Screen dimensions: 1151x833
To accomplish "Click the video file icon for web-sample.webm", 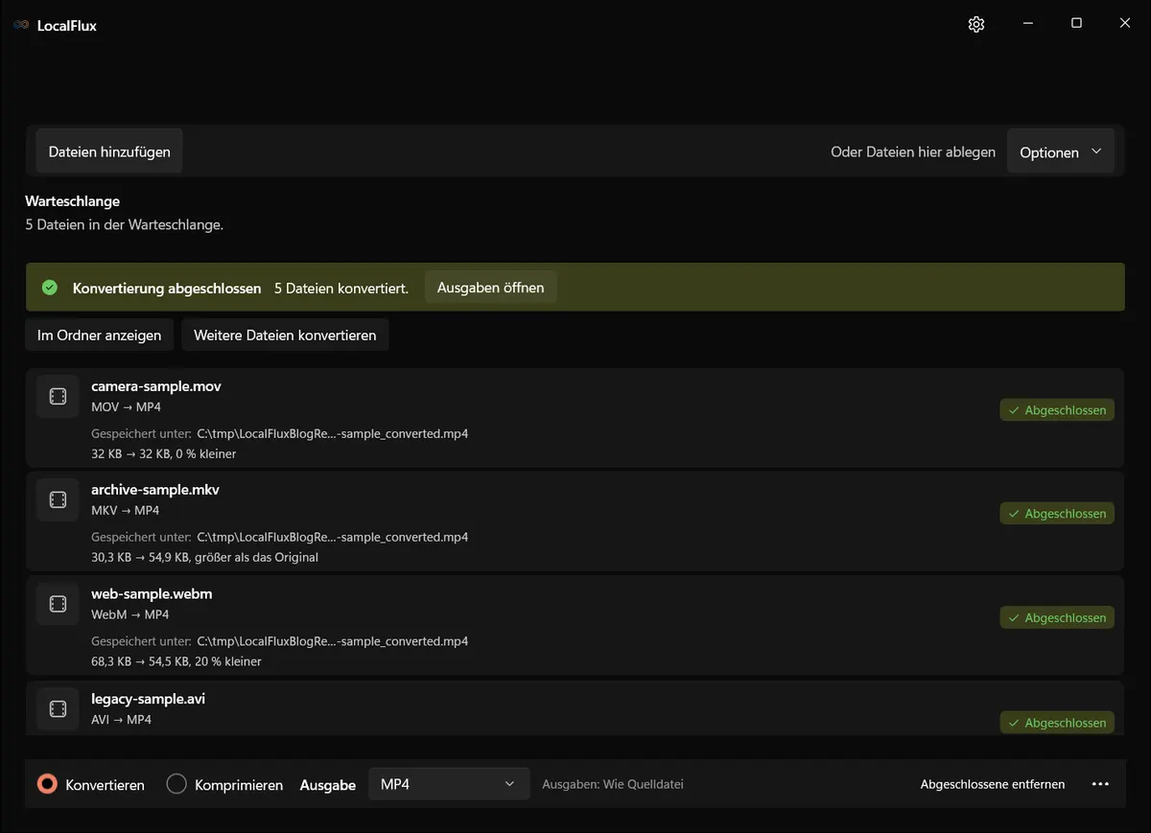I will [x=58, y=604].
